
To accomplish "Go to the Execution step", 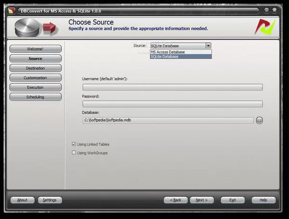I will pyautogui.click(x=35, y=87).
